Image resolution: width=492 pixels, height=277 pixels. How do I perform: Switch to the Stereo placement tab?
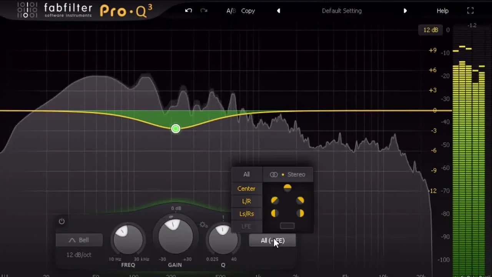point(288,174)
